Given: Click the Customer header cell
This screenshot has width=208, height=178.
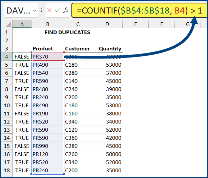Looking at the screenshot, I should click(77, 49).
